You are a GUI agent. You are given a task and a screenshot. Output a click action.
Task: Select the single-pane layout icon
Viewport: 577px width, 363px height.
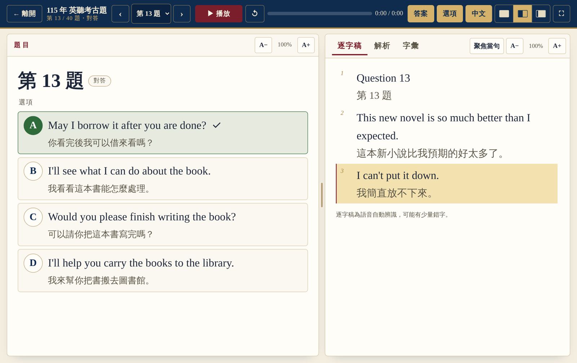504,14
